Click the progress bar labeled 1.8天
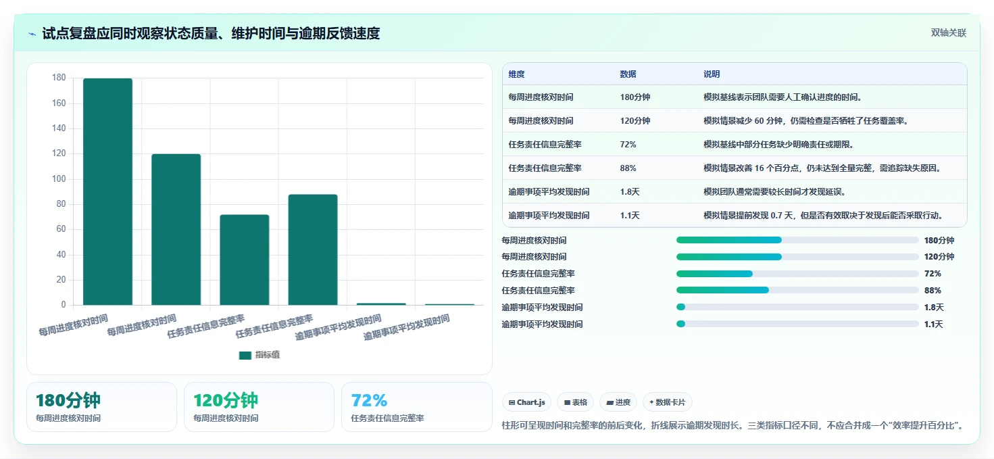The image size is (994, 459). pyautogui.click(x=797, y=307)
